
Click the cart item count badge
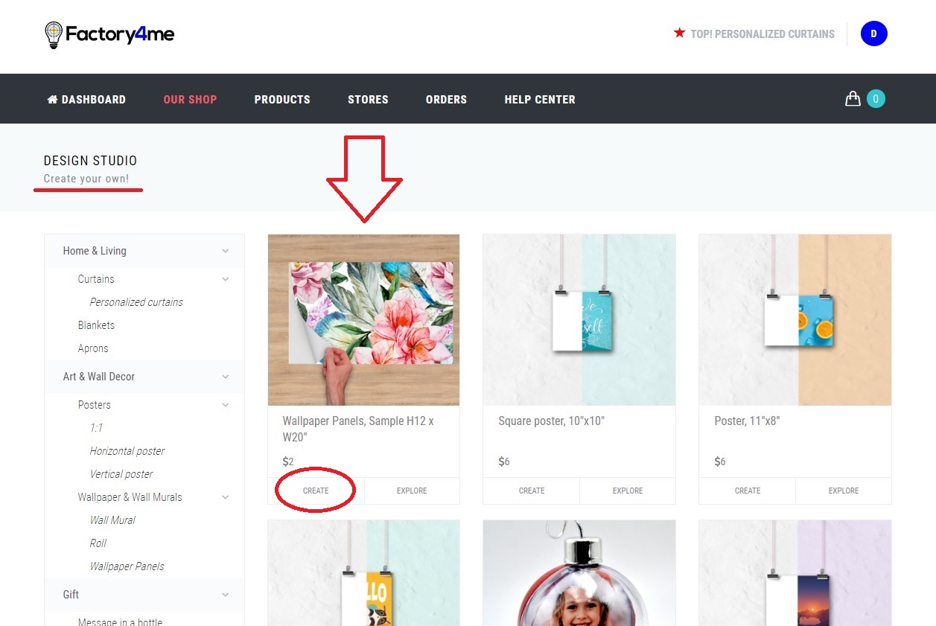click(876, 98)
